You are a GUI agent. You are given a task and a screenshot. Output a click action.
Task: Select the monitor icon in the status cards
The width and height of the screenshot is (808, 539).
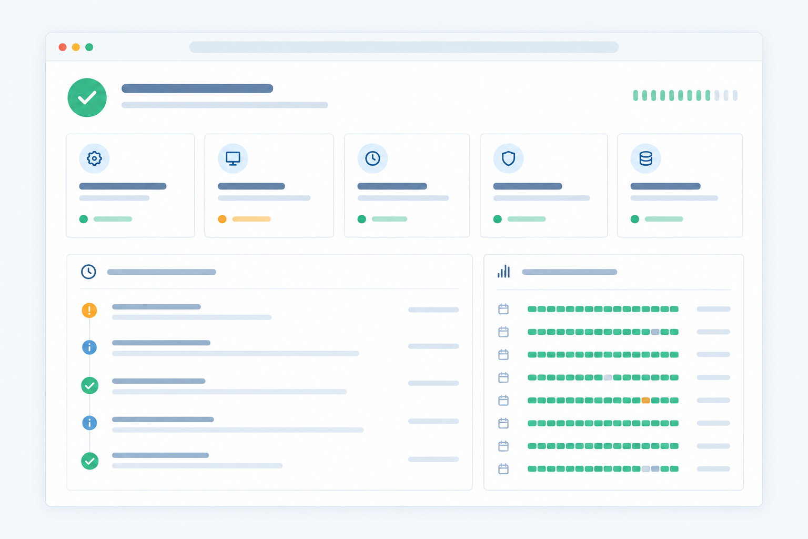[233, 158]
